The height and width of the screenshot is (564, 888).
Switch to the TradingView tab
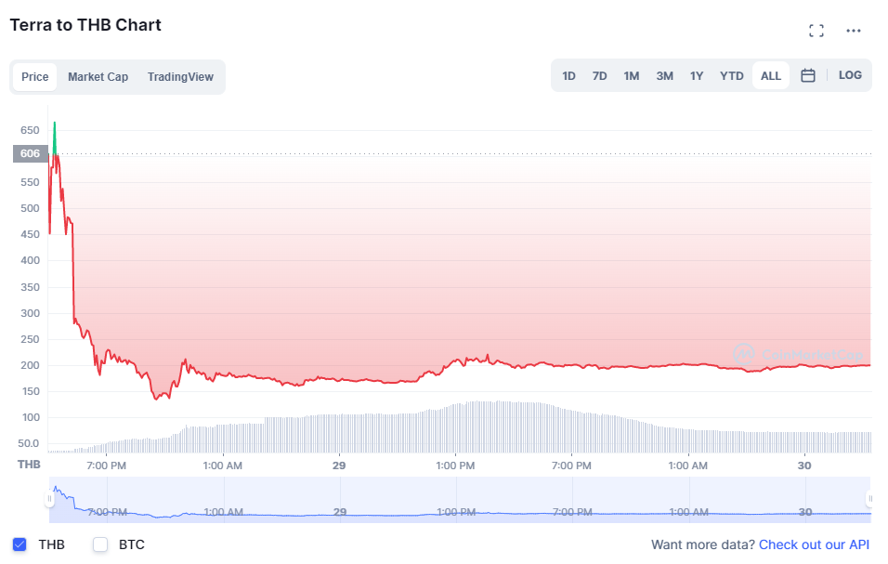180,77
